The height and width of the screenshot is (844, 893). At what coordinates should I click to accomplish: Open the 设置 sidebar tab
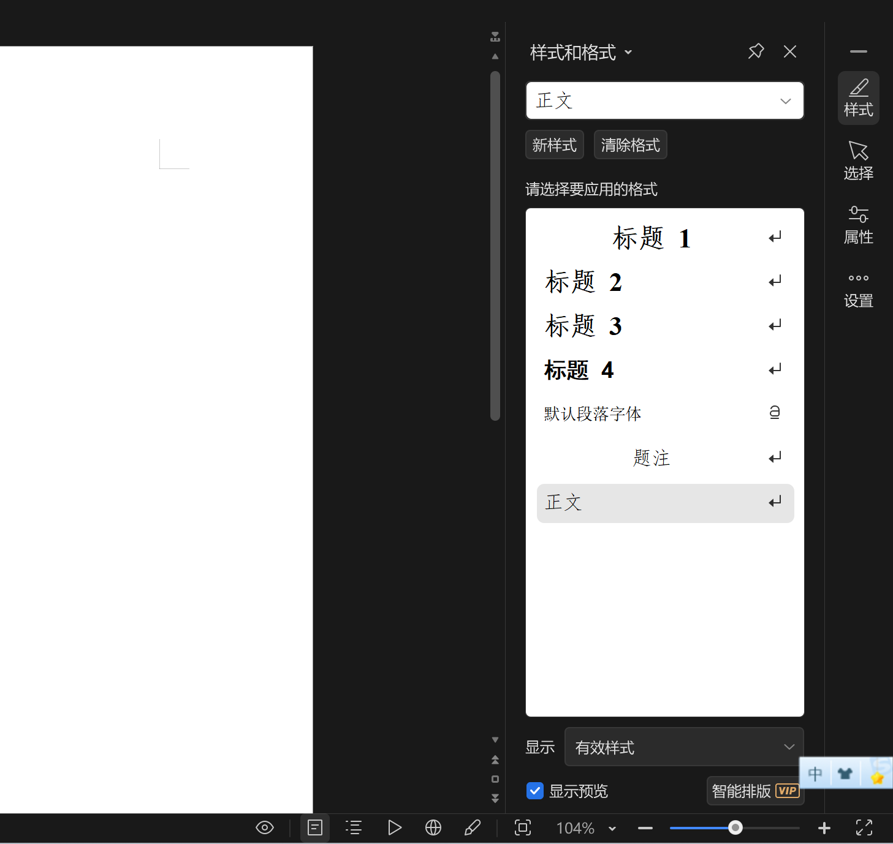click(859, 290)
